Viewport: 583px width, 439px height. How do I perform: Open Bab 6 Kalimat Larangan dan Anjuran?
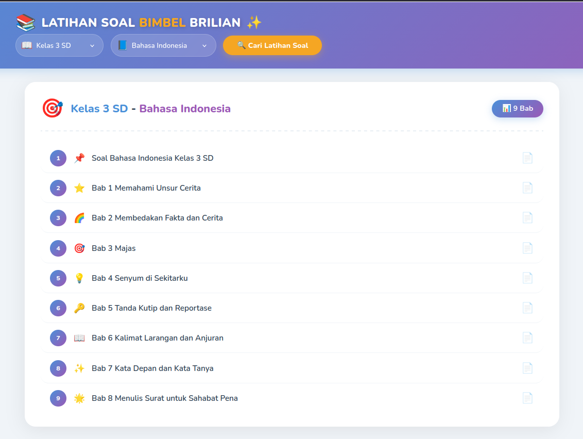(292, 338)
